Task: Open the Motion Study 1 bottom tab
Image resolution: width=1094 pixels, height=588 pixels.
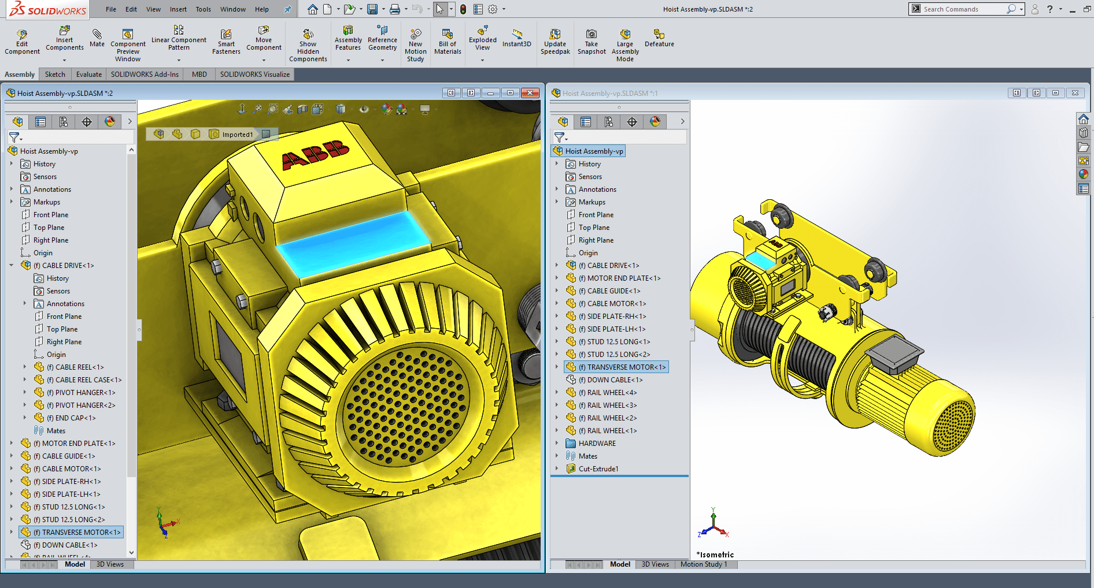Action: pyautogui.click(x=703, y=564)
